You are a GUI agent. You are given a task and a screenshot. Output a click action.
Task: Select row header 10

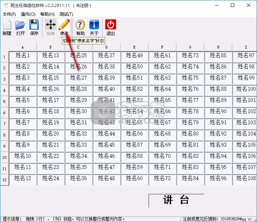pyautogui.click(x=5, y=157)
